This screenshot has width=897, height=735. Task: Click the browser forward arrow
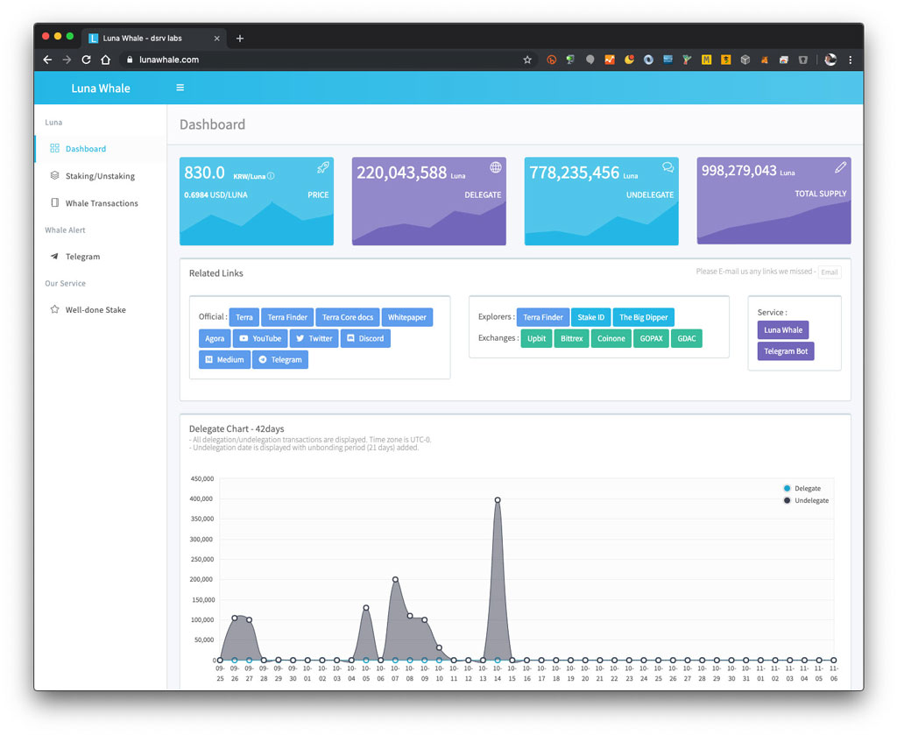pyautogui.click(x=67, y=60)
